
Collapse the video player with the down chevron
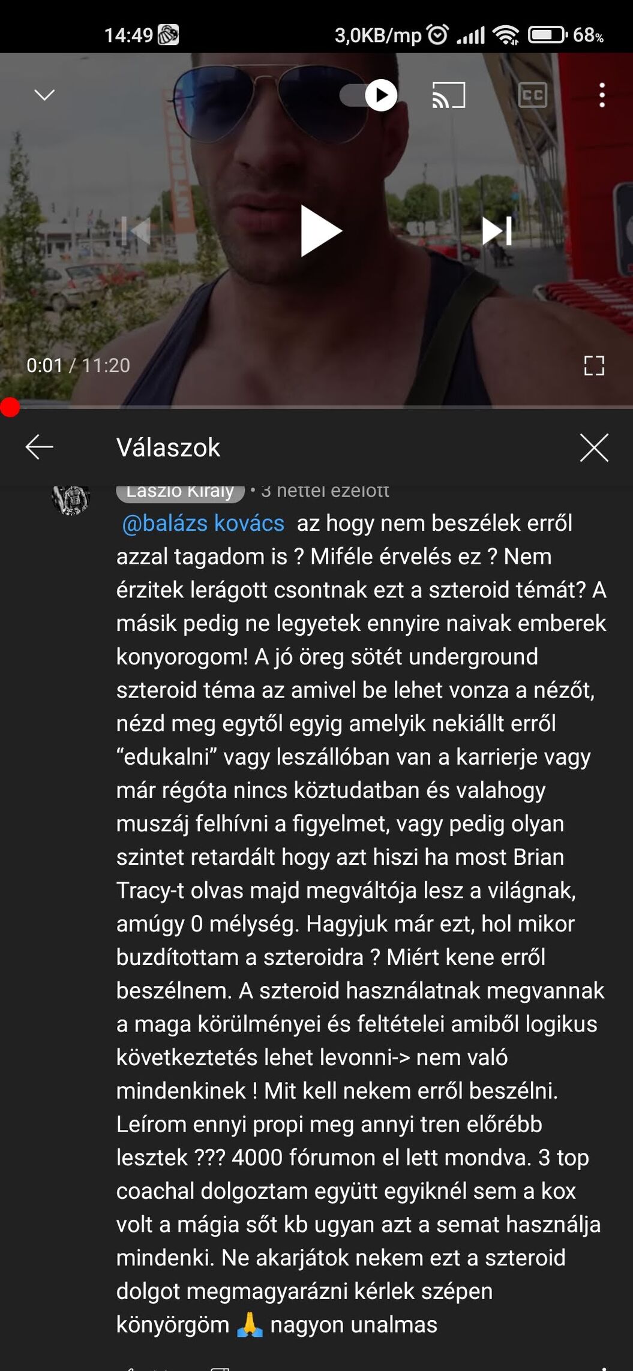[44, 95]
